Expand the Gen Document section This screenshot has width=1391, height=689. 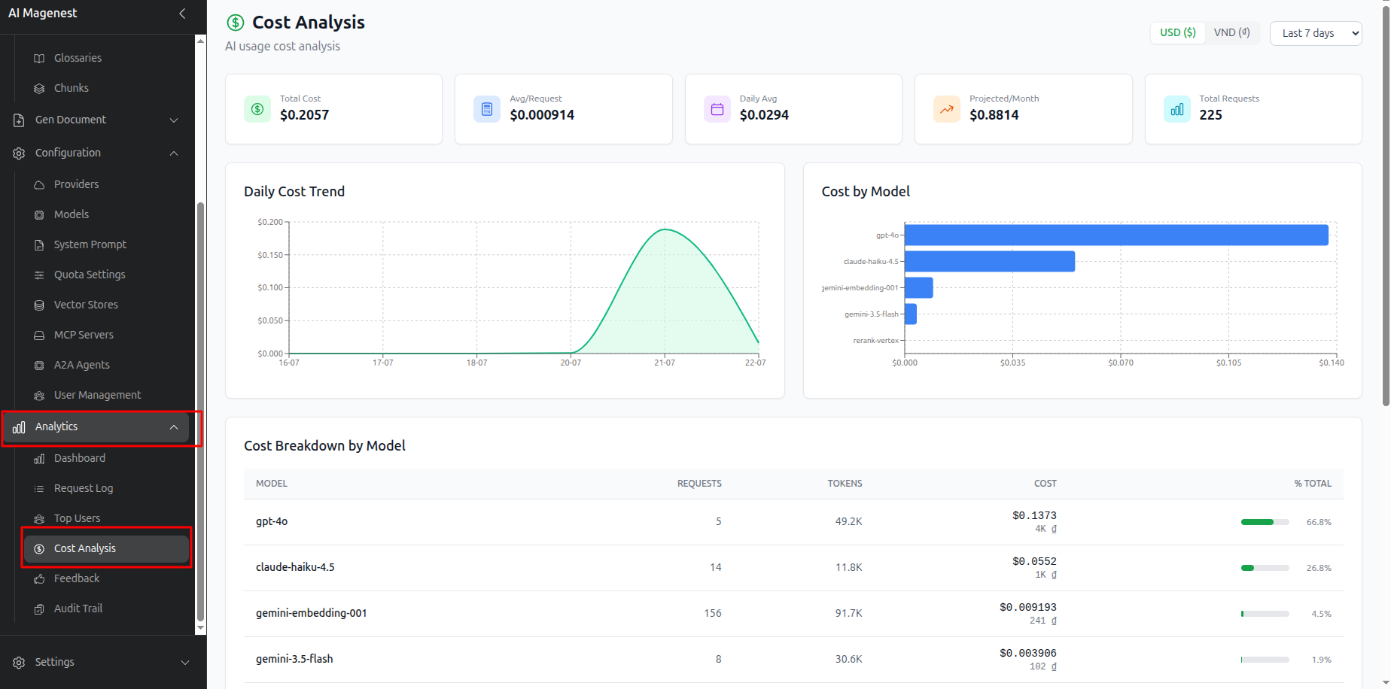98,120
